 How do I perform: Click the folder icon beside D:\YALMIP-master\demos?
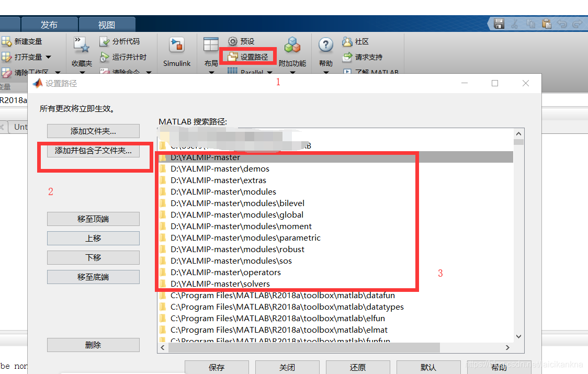(163, 169)
